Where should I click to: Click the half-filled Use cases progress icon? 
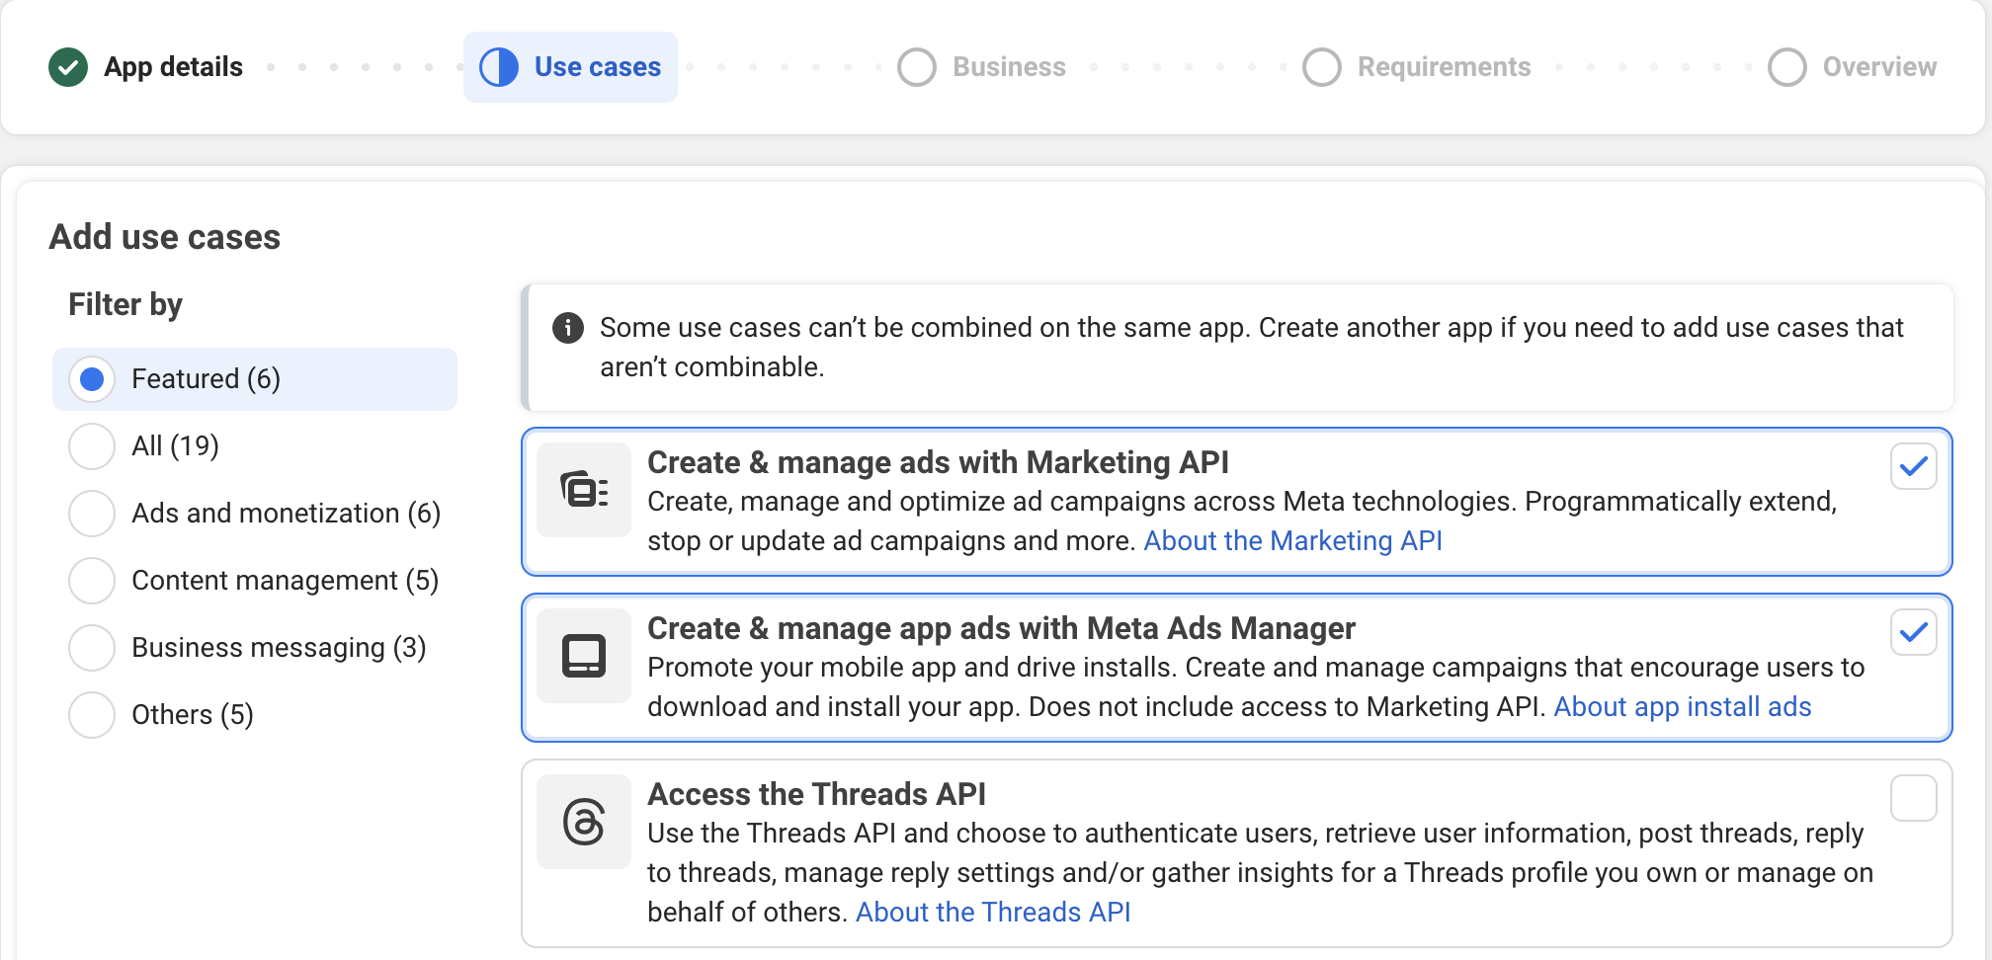click(x=499, y=66)
